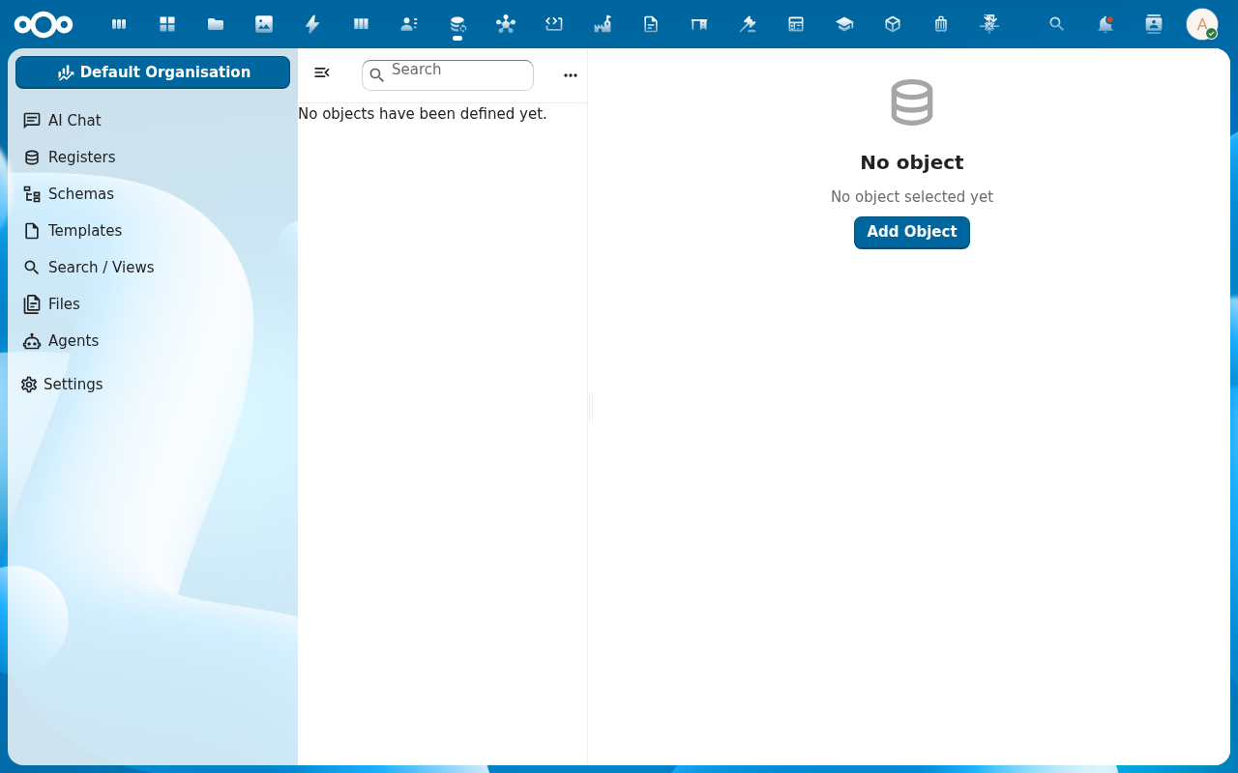Open the Activity lightning bolt app
This screenshot has width=1238, height=773.
pos(312,24)
